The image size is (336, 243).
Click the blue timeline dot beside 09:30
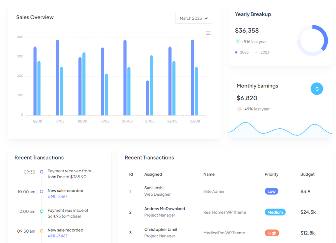click(x=41, y=172)
